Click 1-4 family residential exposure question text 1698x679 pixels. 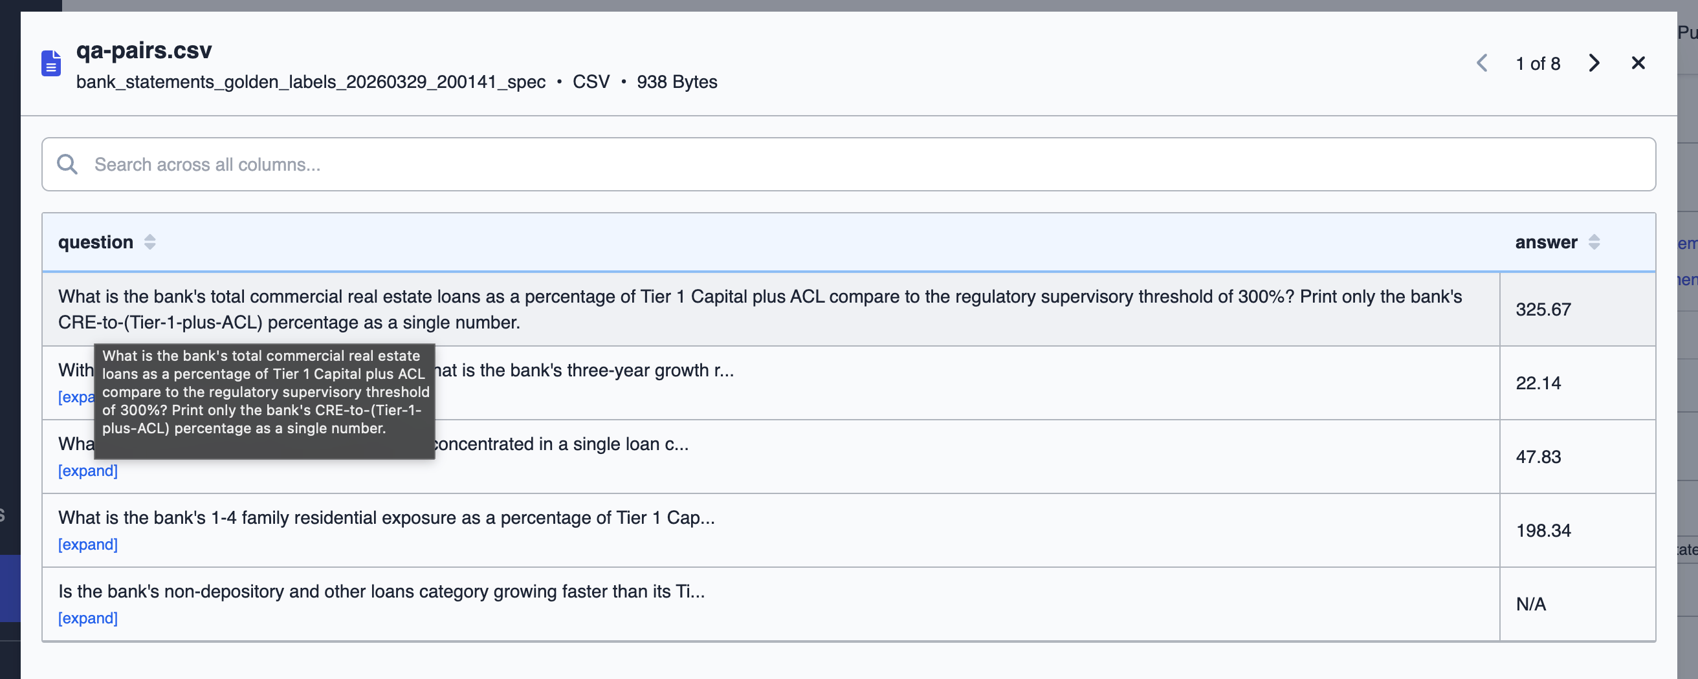386,517
